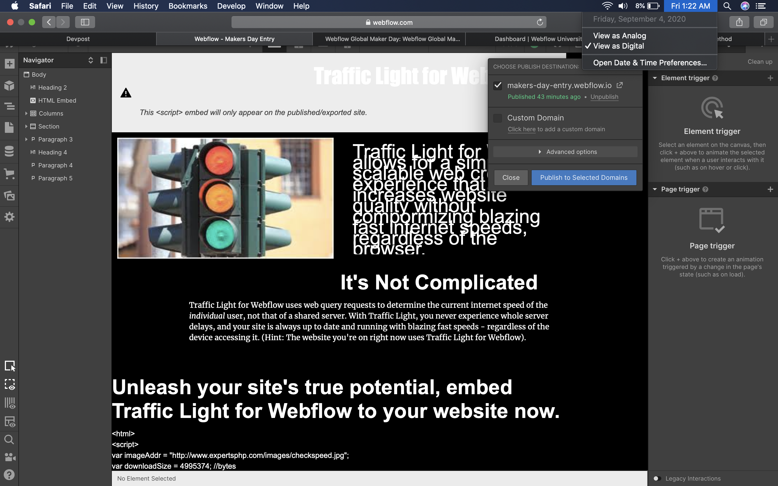Click the Unpublish link

click(604, 97)
